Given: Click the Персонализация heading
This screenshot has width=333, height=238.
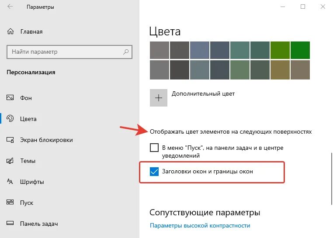Looking at the screenshot, I should pos(31,72).
